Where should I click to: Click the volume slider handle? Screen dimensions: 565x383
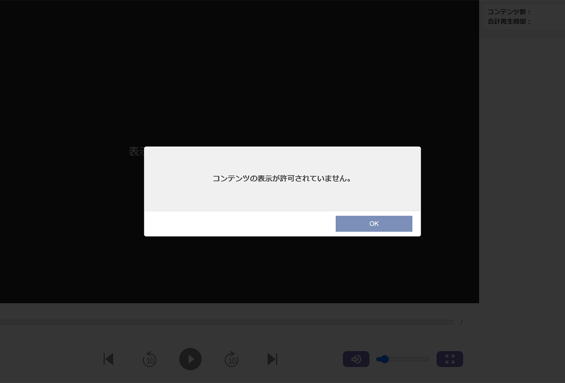click(x=384, y=359)
